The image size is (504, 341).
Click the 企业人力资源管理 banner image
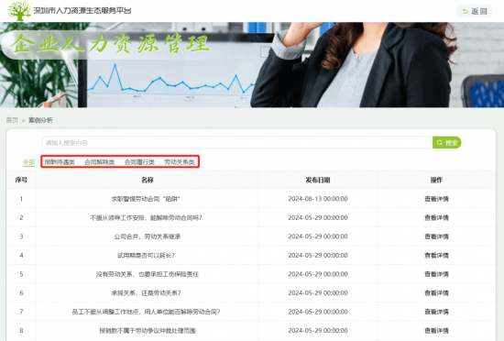[x=252, y=64]
